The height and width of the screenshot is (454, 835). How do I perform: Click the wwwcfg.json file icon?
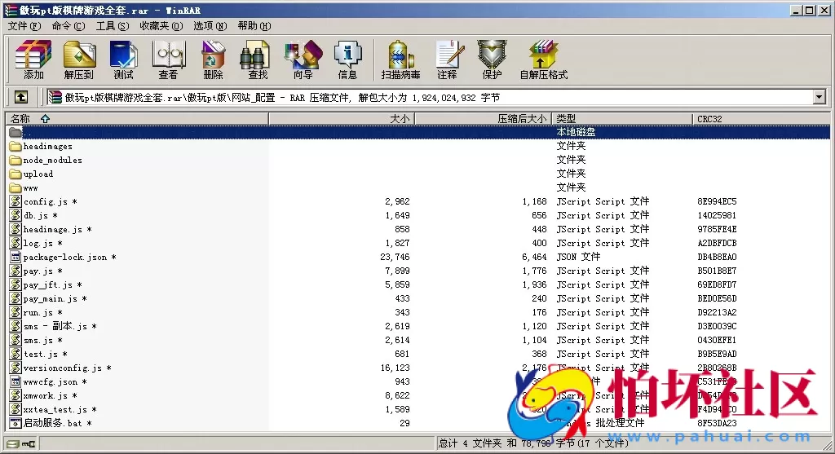tap(15, 381)
